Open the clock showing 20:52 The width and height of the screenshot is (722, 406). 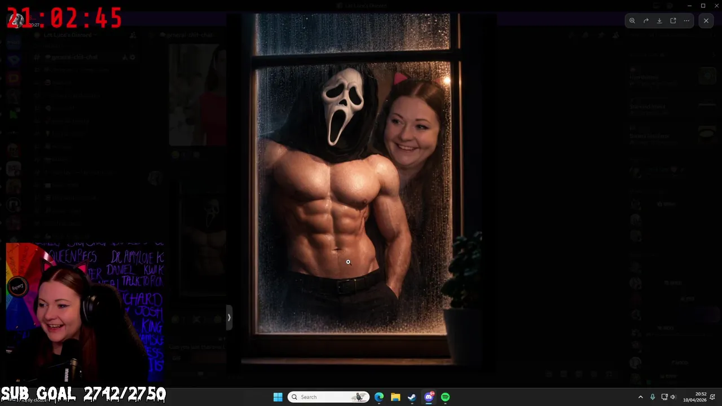pos(694,397)
